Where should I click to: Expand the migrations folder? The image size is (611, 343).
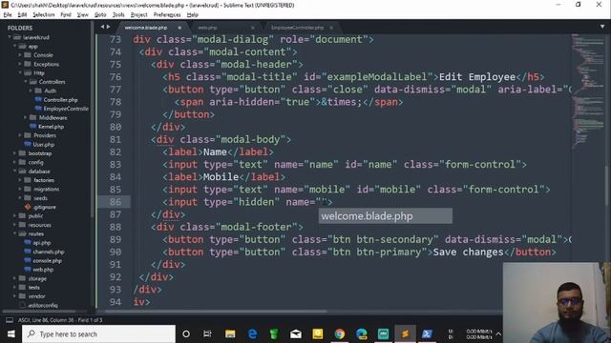[20, 190]
